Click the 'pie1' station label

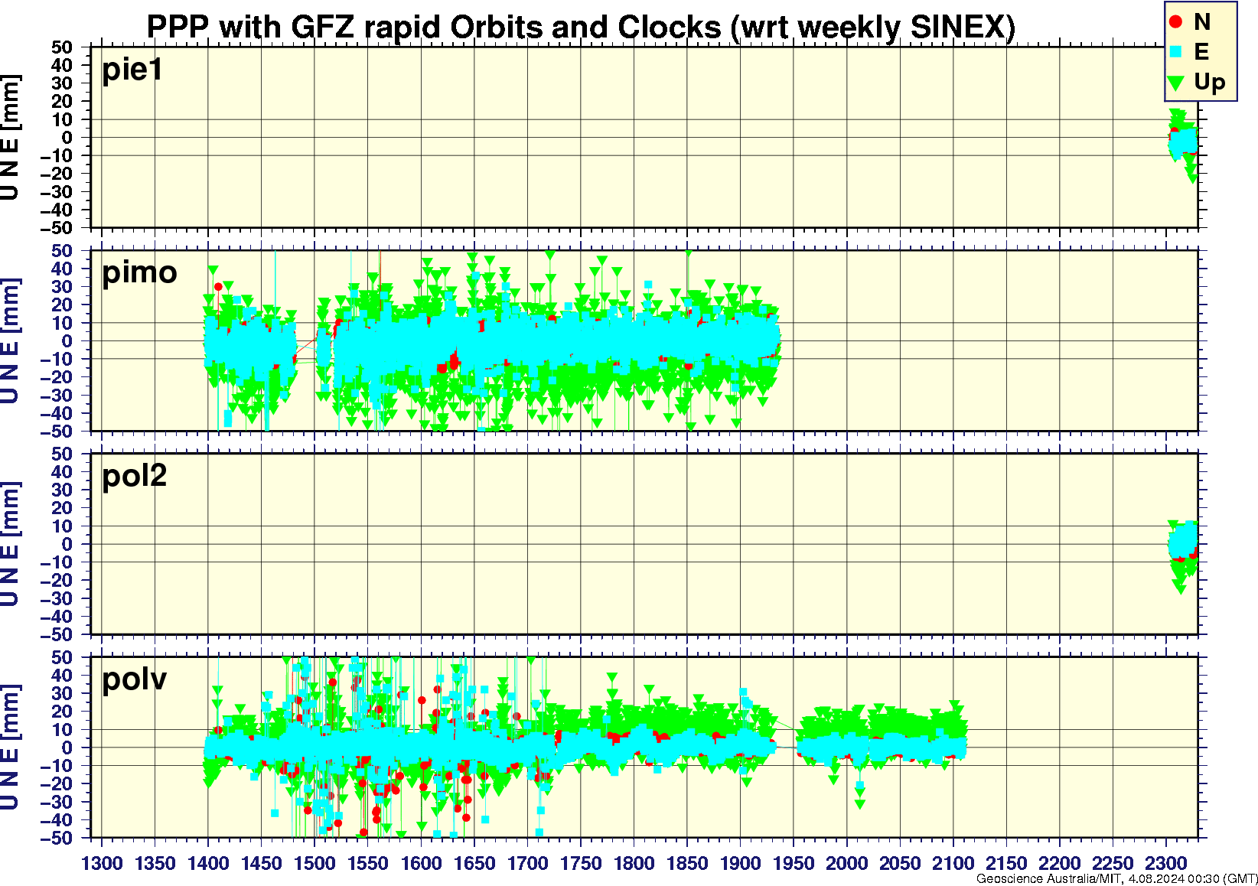click(132, 70)
